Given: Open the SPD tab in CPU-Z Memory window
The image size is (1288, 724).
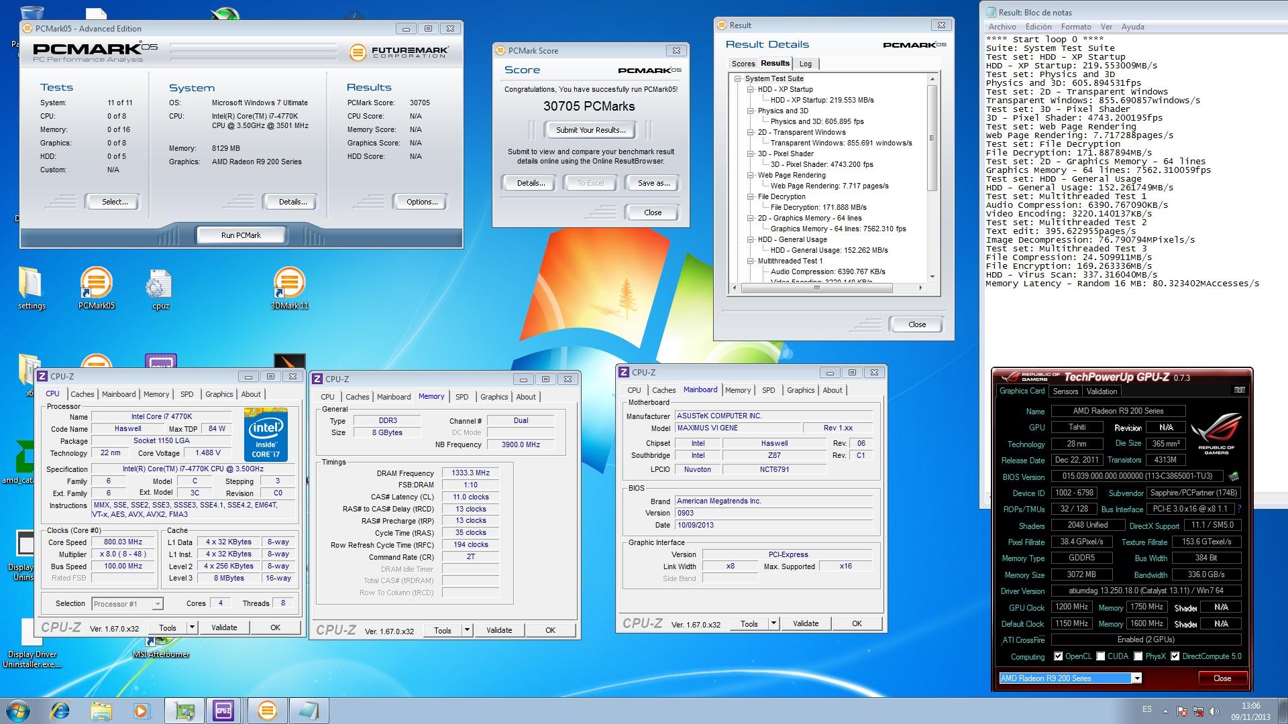Looking at the screenshot, I should coord(462,397).
